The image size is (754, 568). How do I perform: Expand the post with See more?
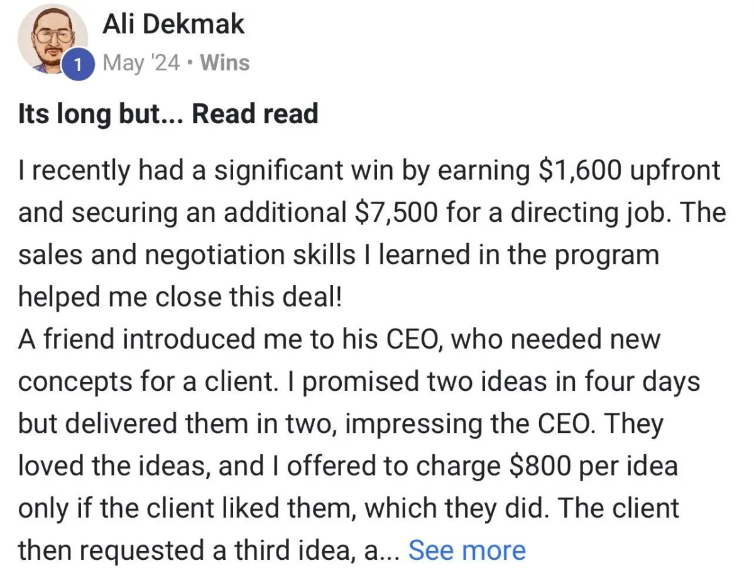(x=467, y=550)
